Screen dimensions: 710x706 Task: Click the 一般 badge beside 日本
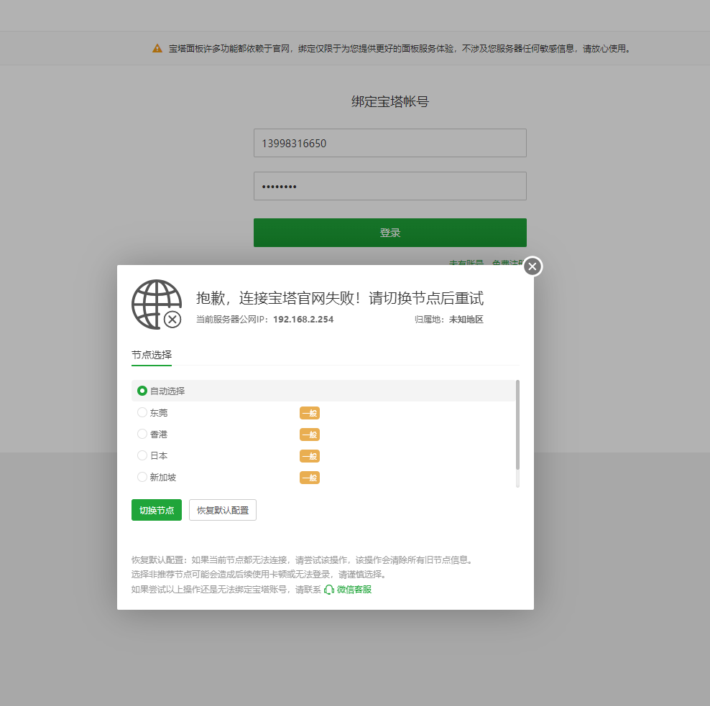click(x=310, y=456)
